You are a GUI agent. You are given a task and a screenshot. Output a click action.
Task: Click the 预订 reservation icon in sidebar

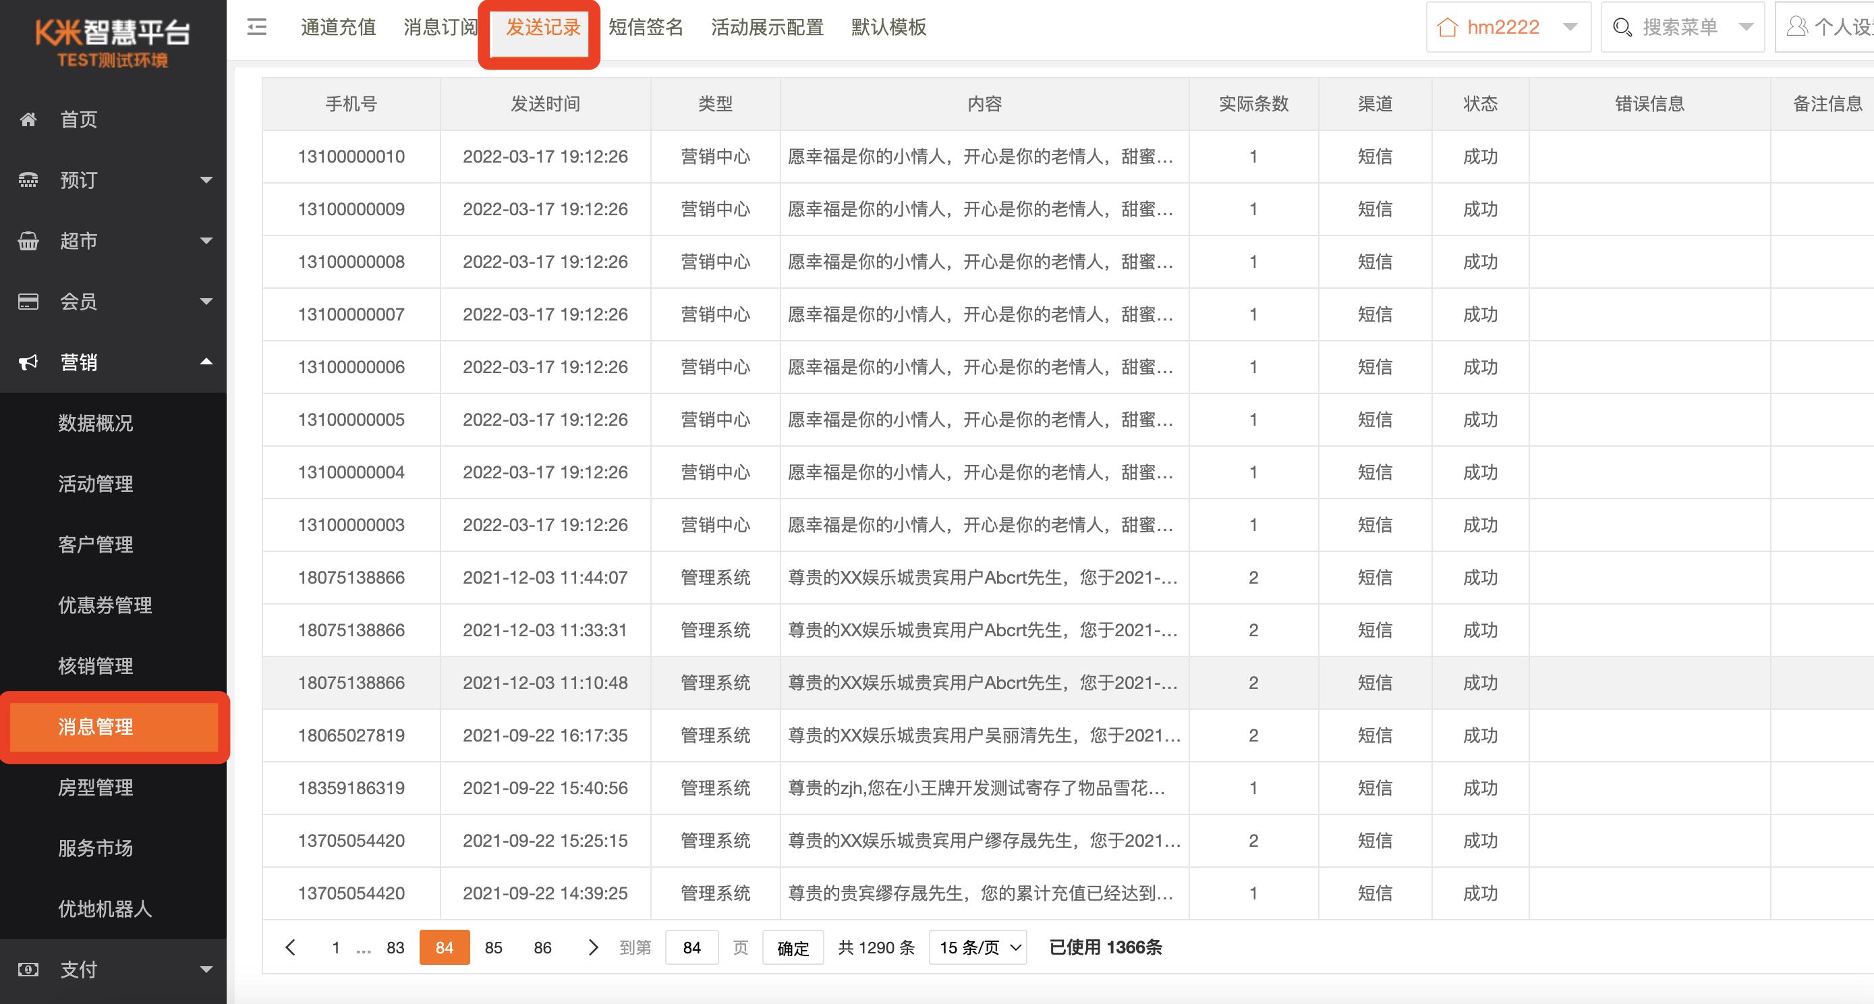28,179
